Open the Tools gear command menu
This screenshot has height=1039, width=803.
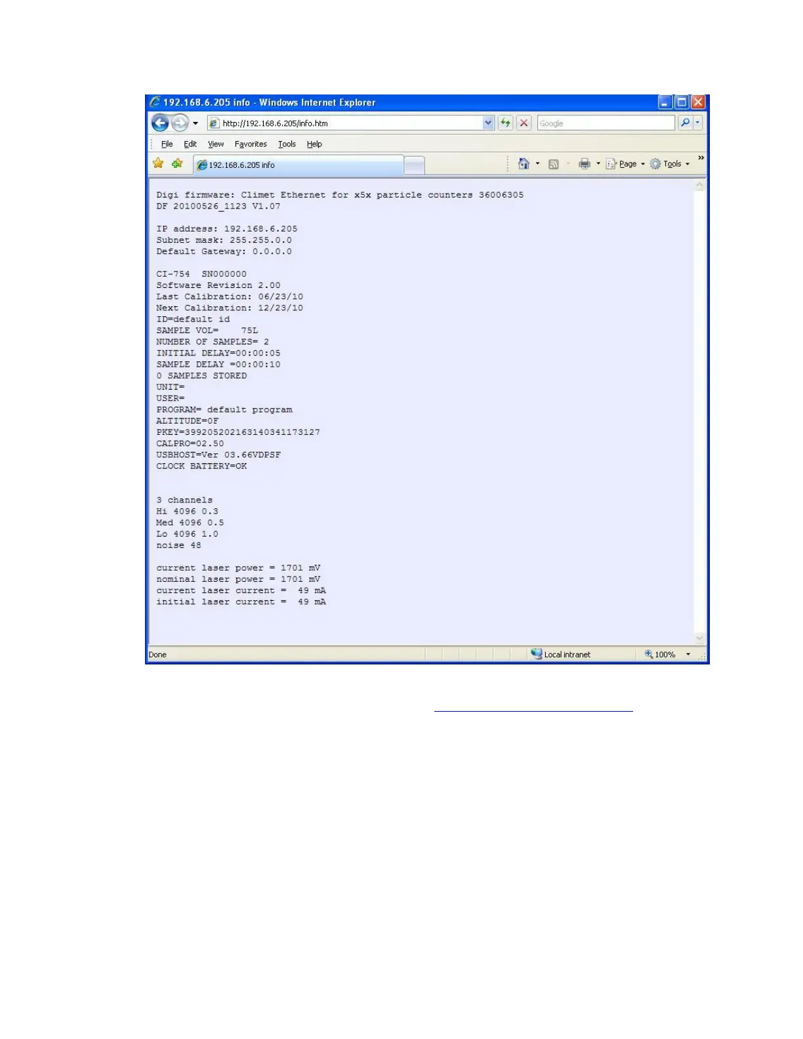[670, 164]
